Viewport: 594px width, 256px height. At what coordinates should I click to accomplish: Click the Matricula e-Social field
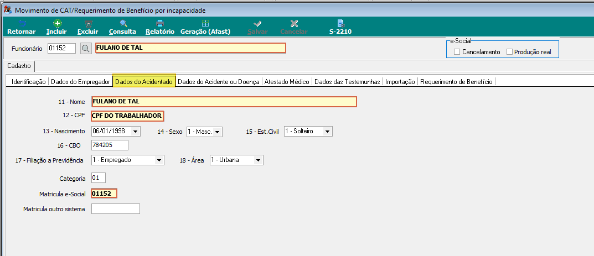point(104,194)
